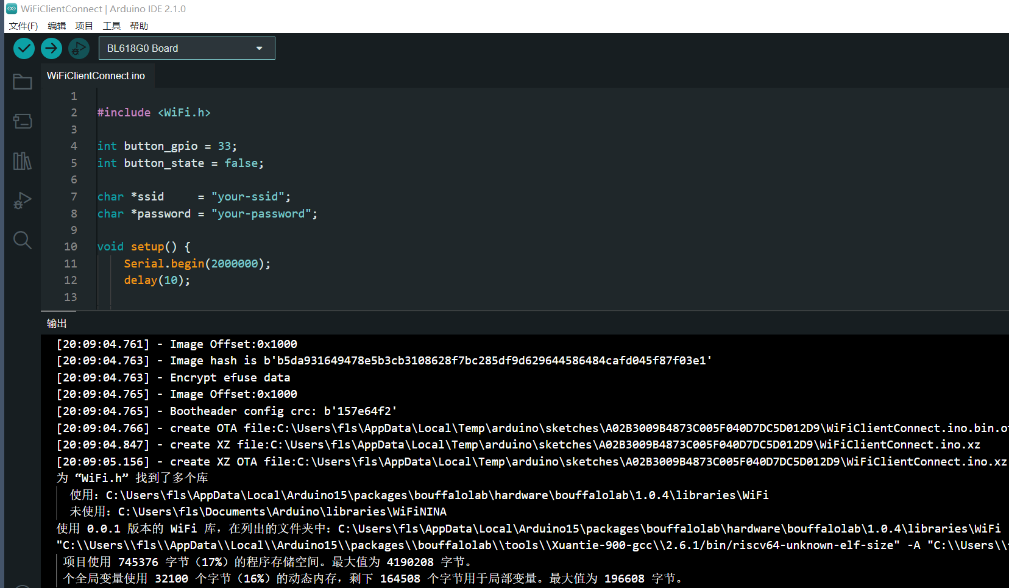This screenshot has width=1009, height=588.
Task: Click the Encrypt efuse data output line
Action: click(x=173, y=378)
